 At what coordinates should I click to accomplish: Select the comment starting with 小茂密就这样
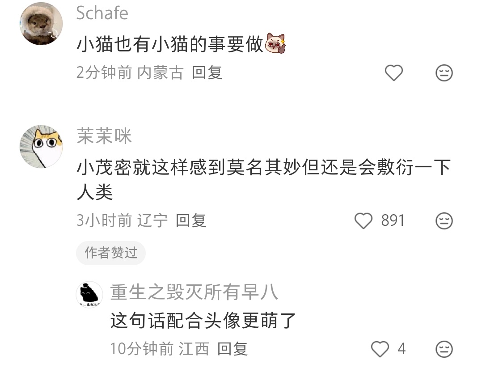point(263,180)
